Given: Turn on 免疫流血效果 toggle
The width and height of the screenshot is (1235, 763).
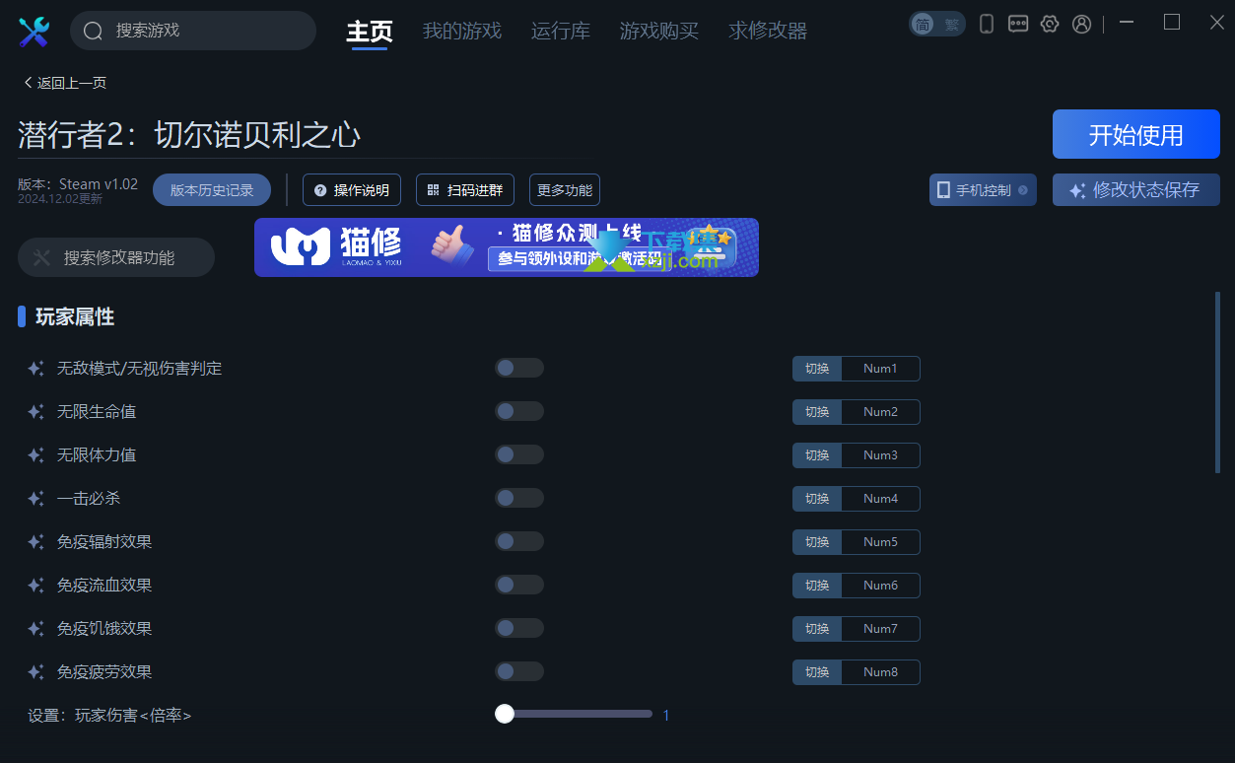Looking at the screenshot, I should click(x=519, y=585).
